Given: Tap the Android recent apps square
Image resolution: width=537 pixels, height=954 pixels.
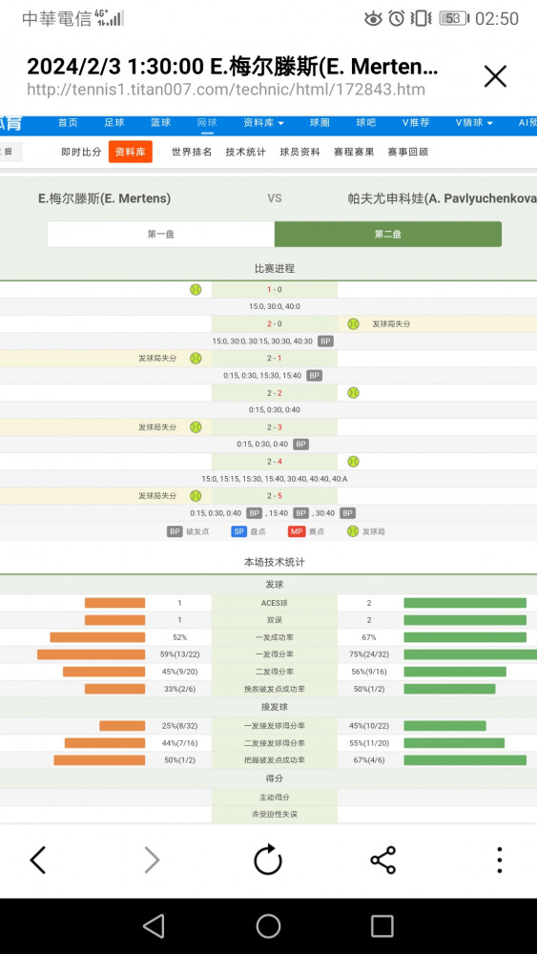Looking at the screenshot, I should pos(382,926).
